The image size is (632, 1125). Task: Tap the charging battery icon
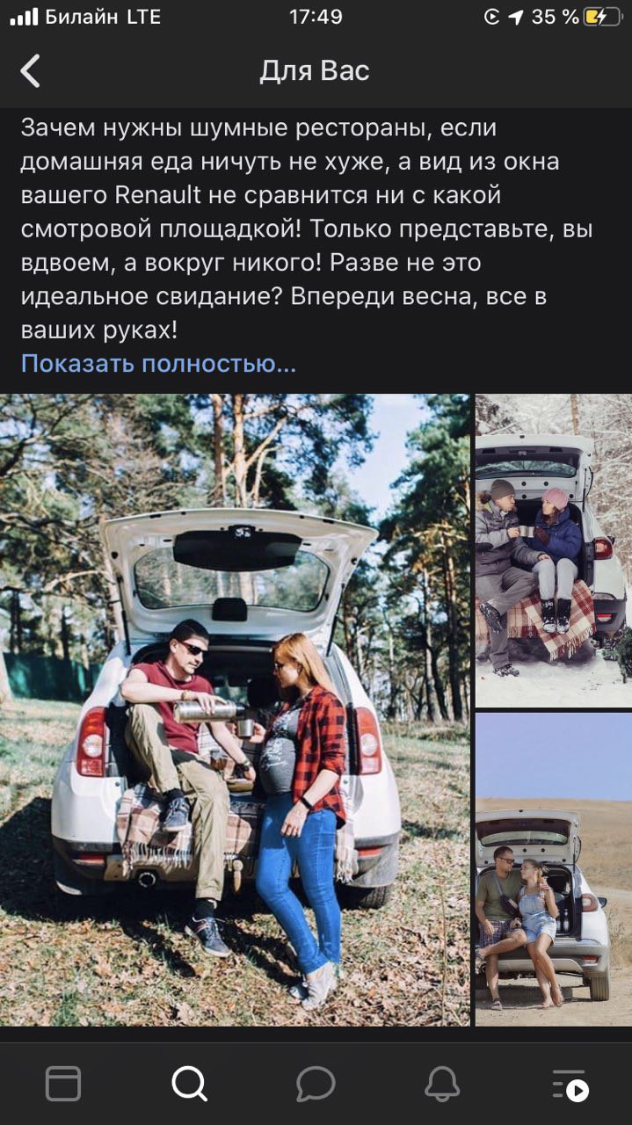[607, 17]
